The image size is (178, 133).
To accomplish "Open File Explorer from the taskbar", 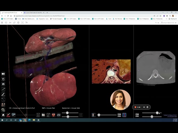I will (34, 120).
